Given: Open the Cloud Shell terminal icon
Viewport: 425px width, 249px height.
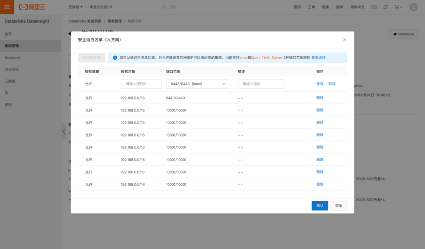Looking at the screenshot, I should click(374, 7).
